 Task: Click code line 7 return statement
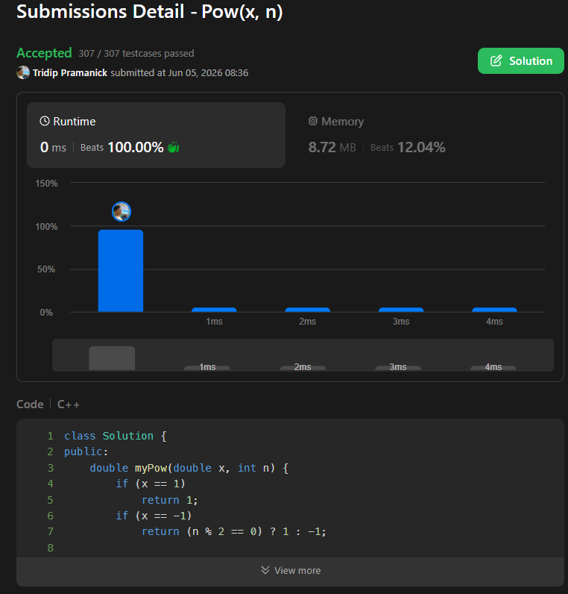(234, 531)
